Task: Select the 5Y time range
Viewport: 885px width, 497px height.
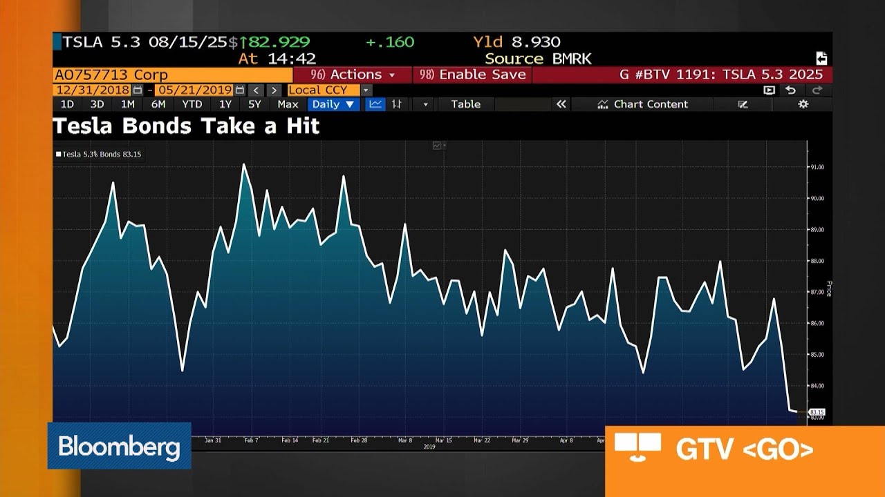Action: pos(255,104)
